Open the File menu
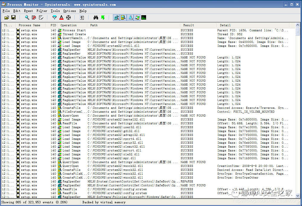 6,11
